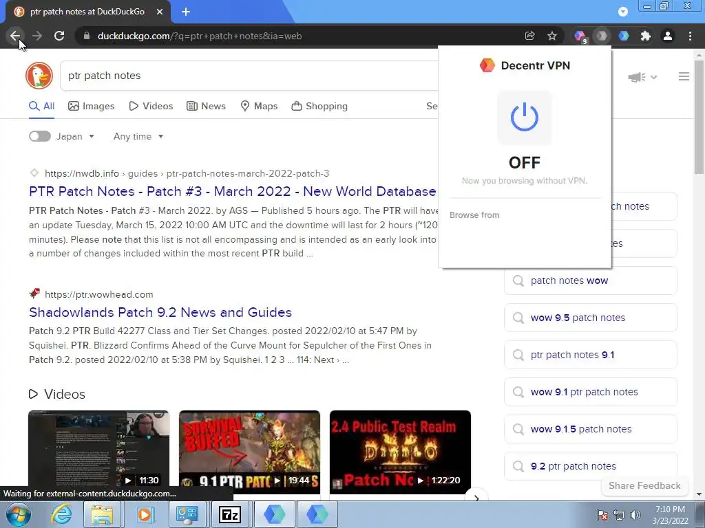The width and height of the screenshot is (705, 528).
Task: Switch to the News tab
Action: click(206, 107)
